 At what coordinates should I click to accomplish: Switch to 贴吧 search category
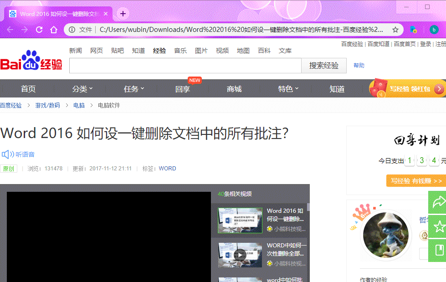pyautogui.click(x=118, y=51)
